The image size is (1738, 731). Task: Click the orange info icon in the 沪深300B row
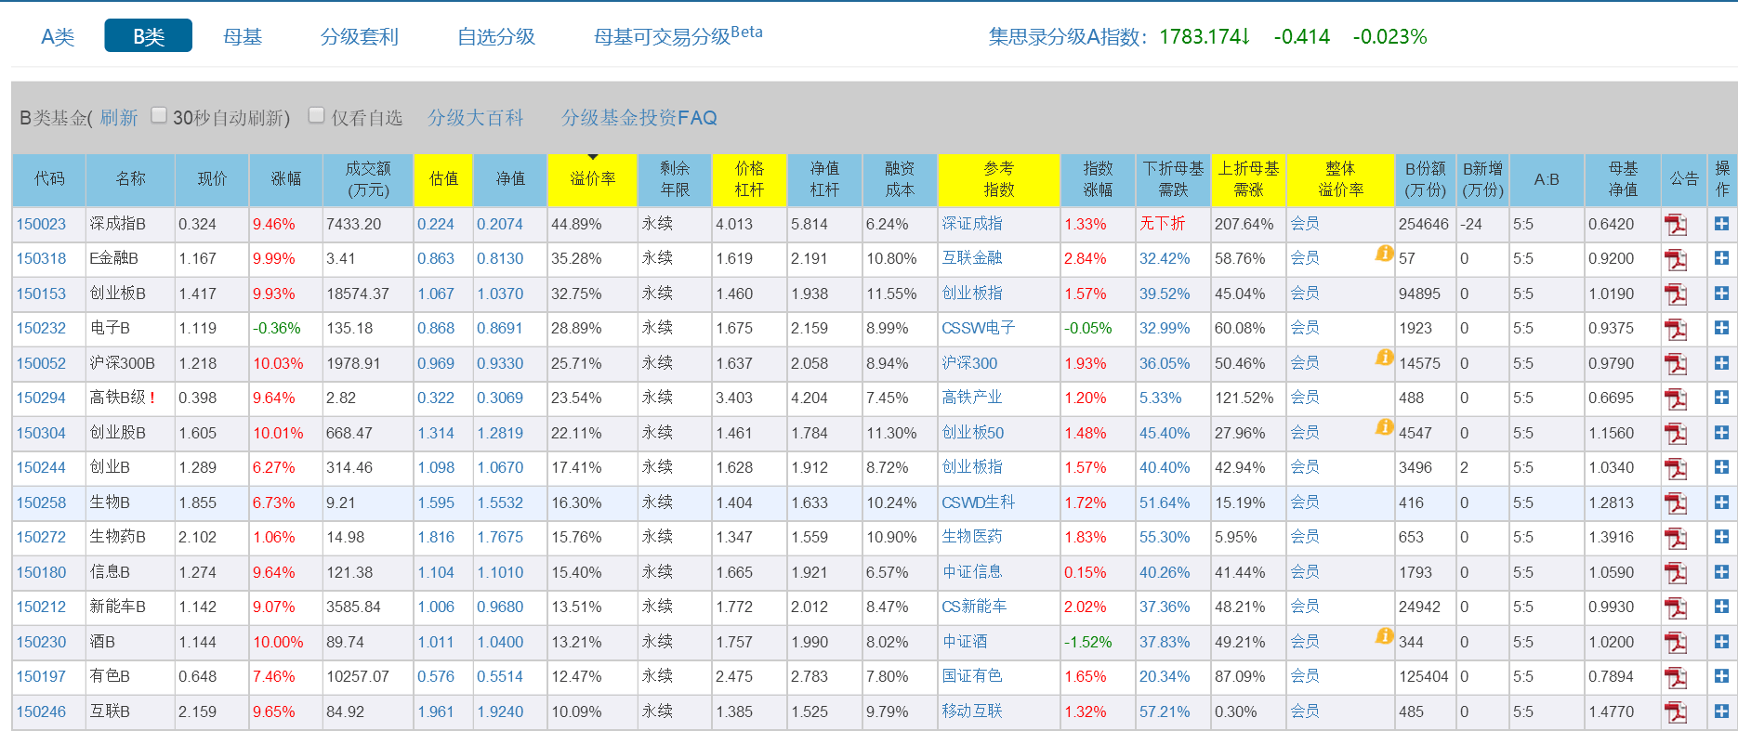point(1384,358)
